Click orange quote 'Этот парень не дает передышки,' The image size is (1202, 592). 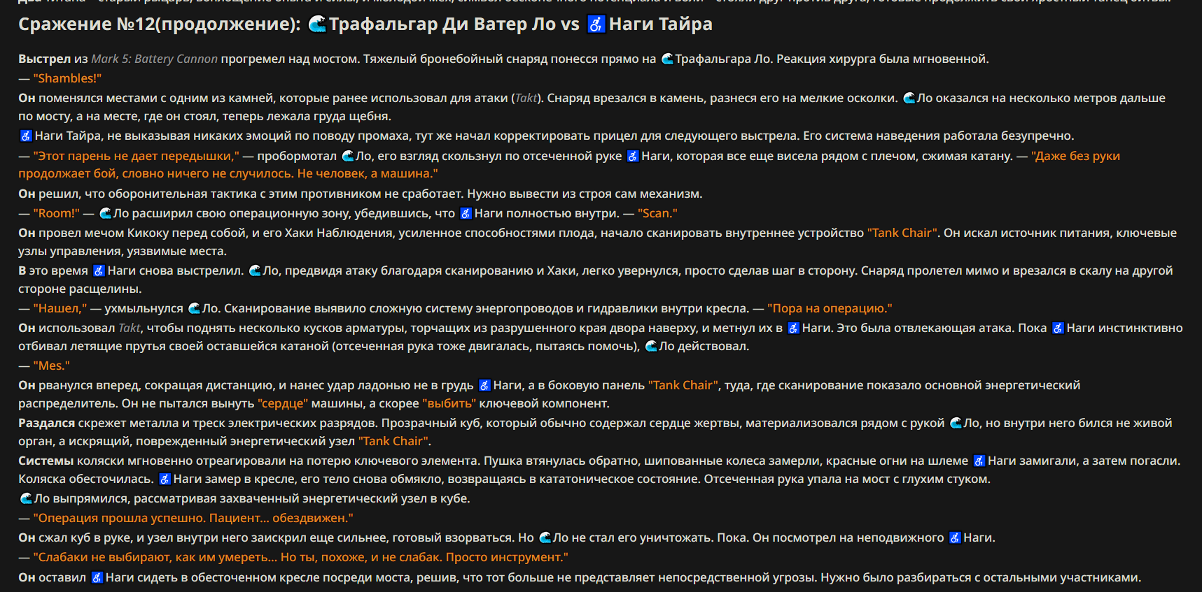pos(136,156)
